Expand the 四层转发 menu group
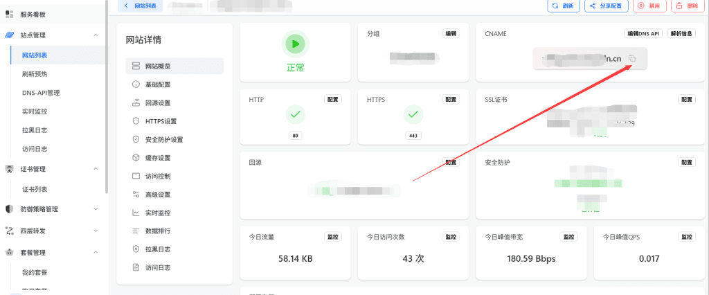Viewport: 709px width, 295px height. point(96,231)
